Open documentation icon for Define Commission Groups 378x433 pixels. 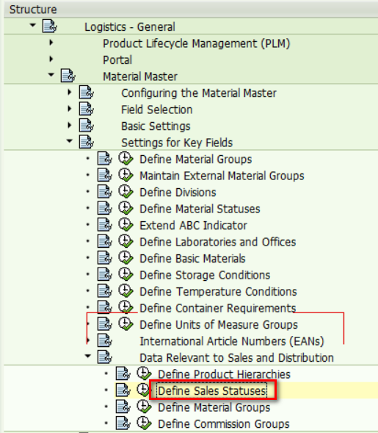click(123, 423)
